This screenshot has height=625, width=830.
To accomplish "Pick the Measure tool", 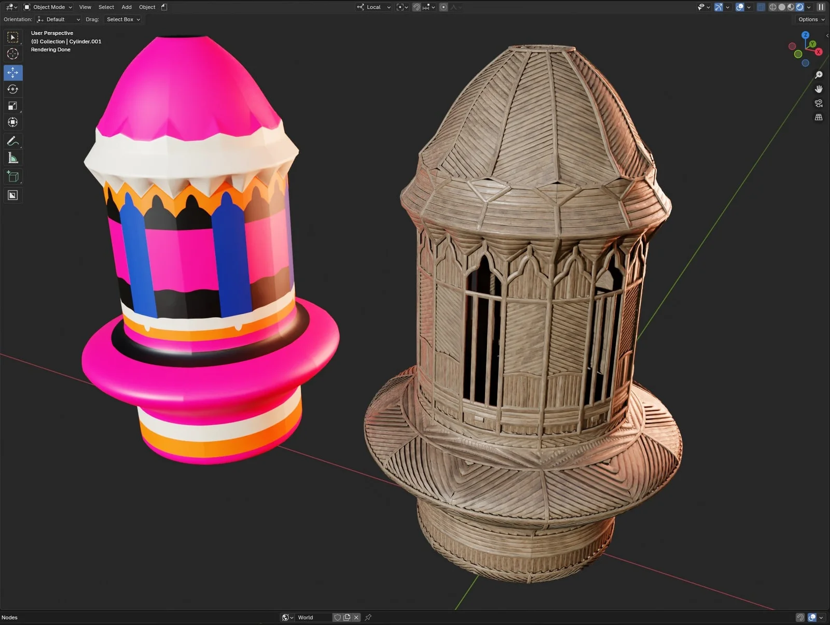I will coord(12,158).
